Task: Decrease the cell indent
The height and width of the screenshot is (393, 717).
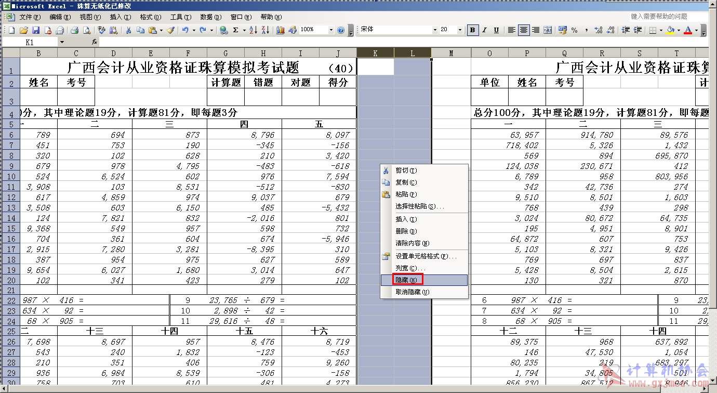Action: pos(626,30)
